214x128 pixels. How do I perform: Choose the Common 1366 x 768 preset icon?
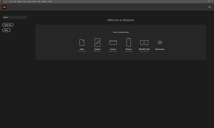tap(113, 43)
